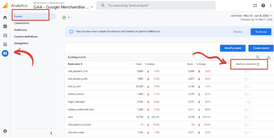Toggle conversion for click event
This screenshot has width=274, height=139.
pyautogui.click(x=247, y=117)
